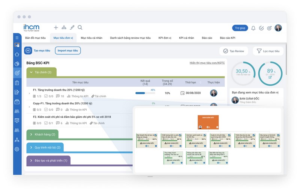Screen dimensions: 300x193
Task: Switch to the KPI đơn vị tab
Action: point(165,38)
